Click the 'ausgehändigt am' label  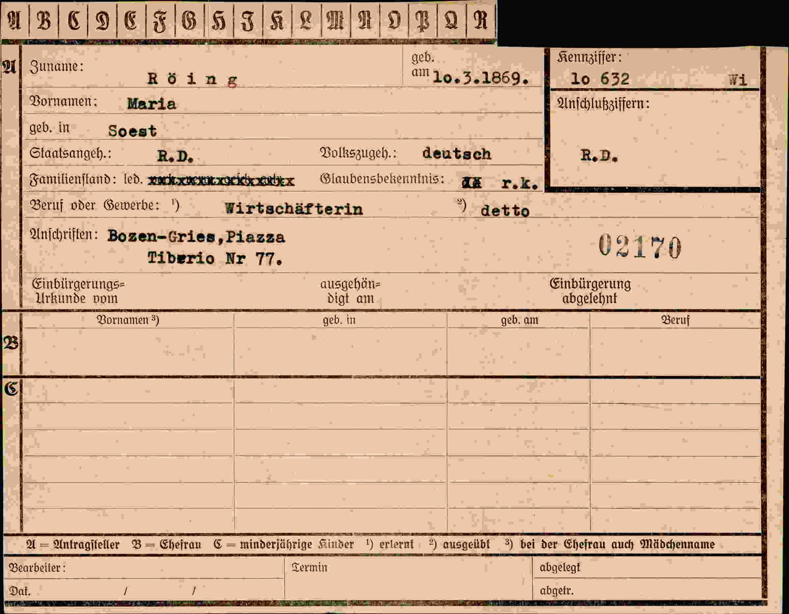(350, 291)
